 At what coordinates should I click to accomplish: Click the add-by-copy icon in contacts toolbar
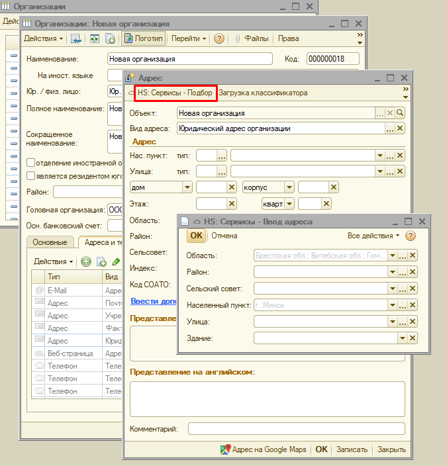[x=101, y=261]
